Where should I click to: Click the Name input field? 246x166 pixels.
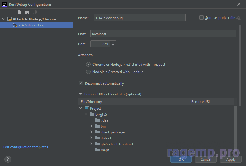coord(140,18)
